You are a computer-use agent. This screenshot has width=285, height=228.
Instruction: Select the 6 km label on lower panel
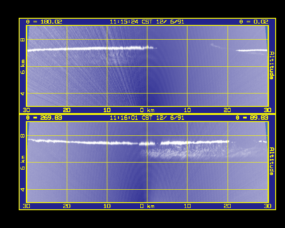[x=23, y=163]
